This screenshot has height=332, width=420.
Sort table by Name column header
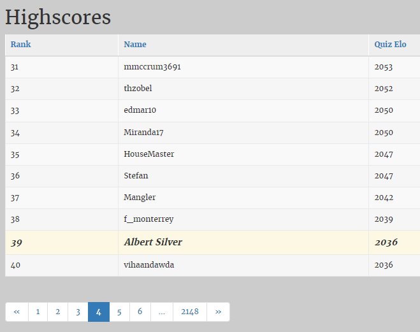click(135, 44)
